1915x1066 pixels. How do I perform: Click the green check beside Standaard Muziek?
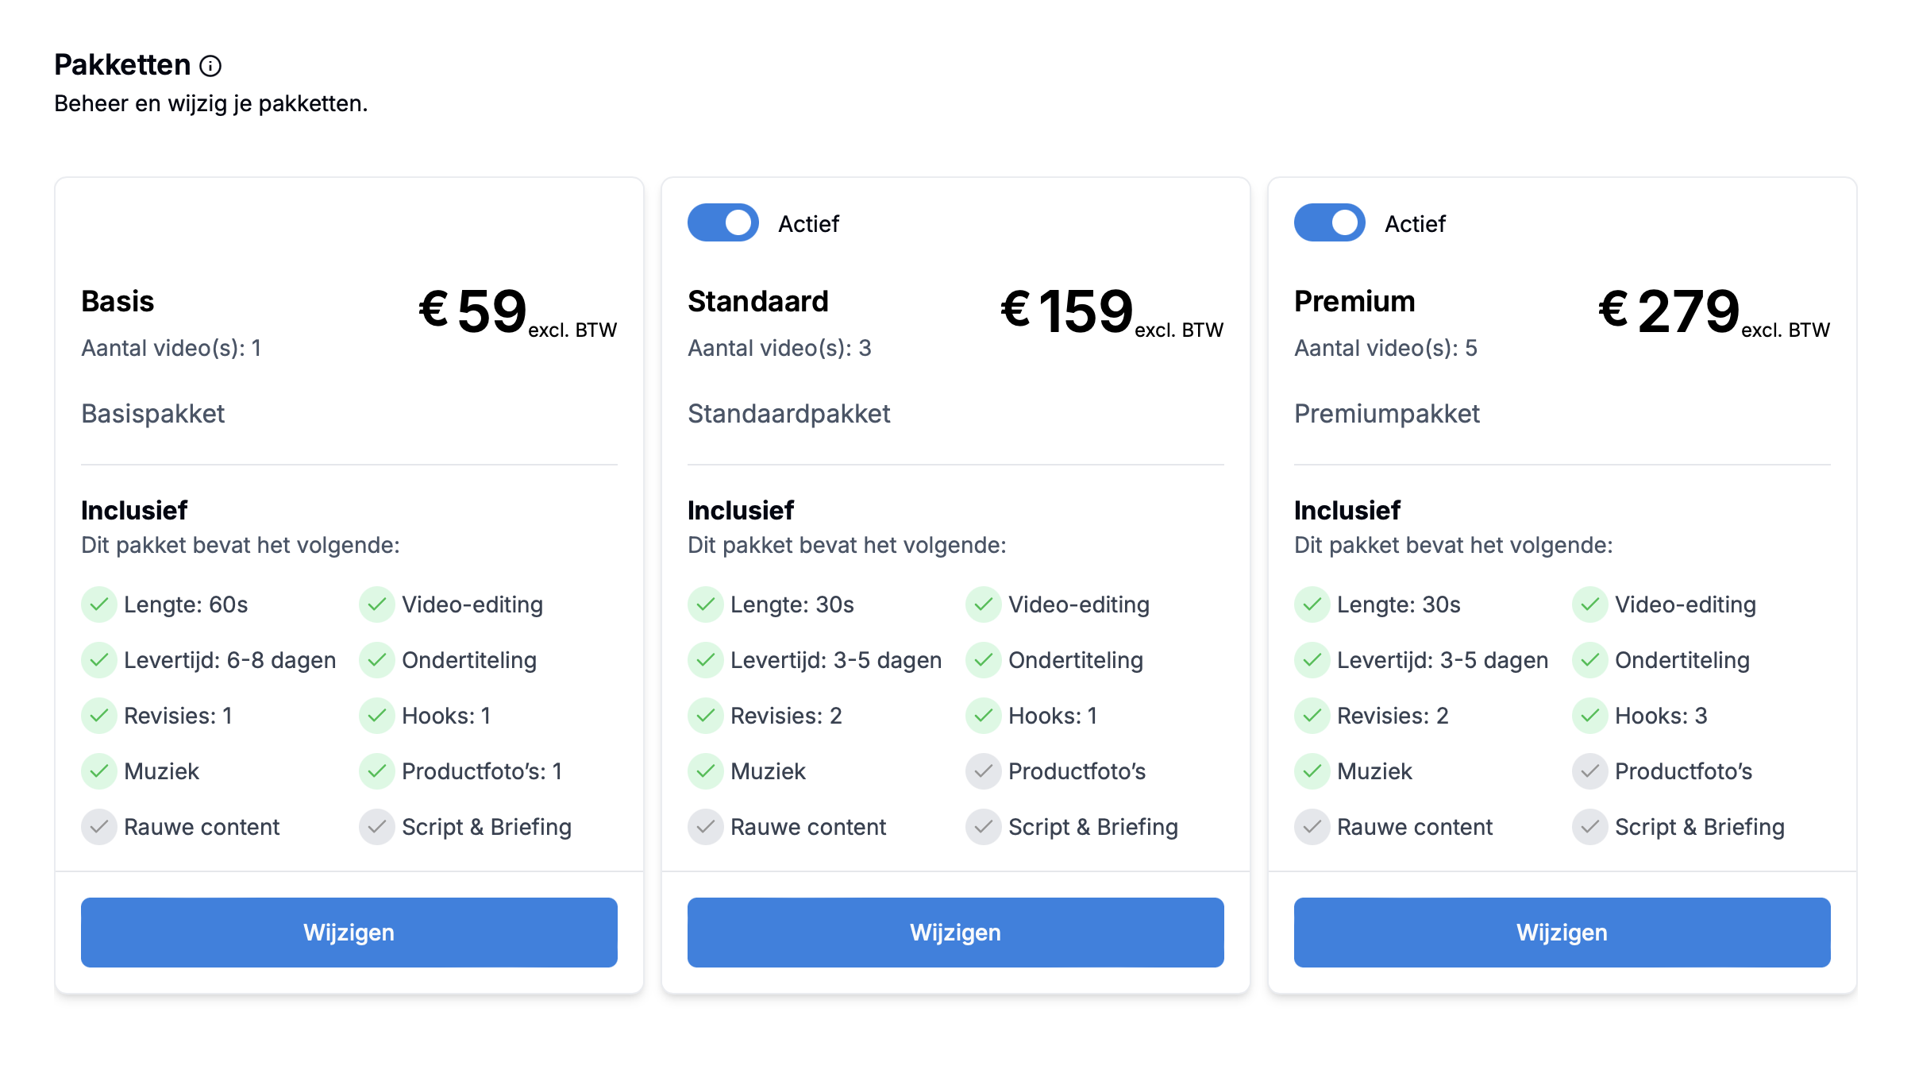pos(706,771)
